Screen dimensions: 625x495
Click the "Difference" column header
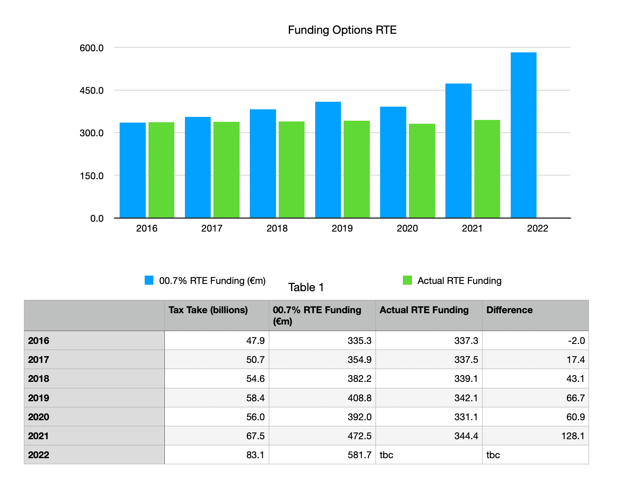tap(535, 315)
